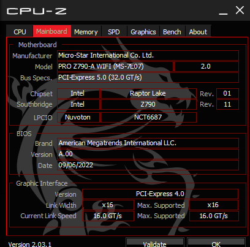The image size is (250, 247).
Task: Go to the Graphics tab
Action: pos(143,32)
